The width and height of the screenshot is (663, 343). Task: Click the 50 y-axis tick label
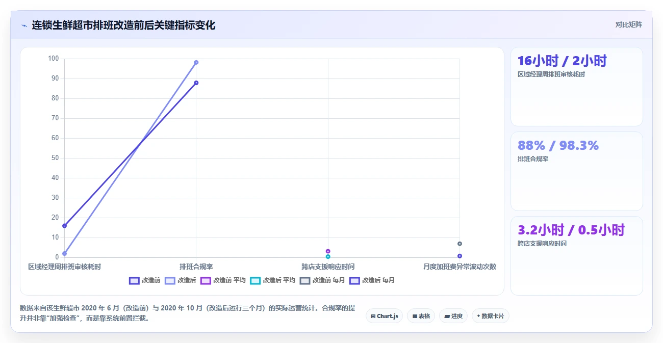tap(55, 158)
